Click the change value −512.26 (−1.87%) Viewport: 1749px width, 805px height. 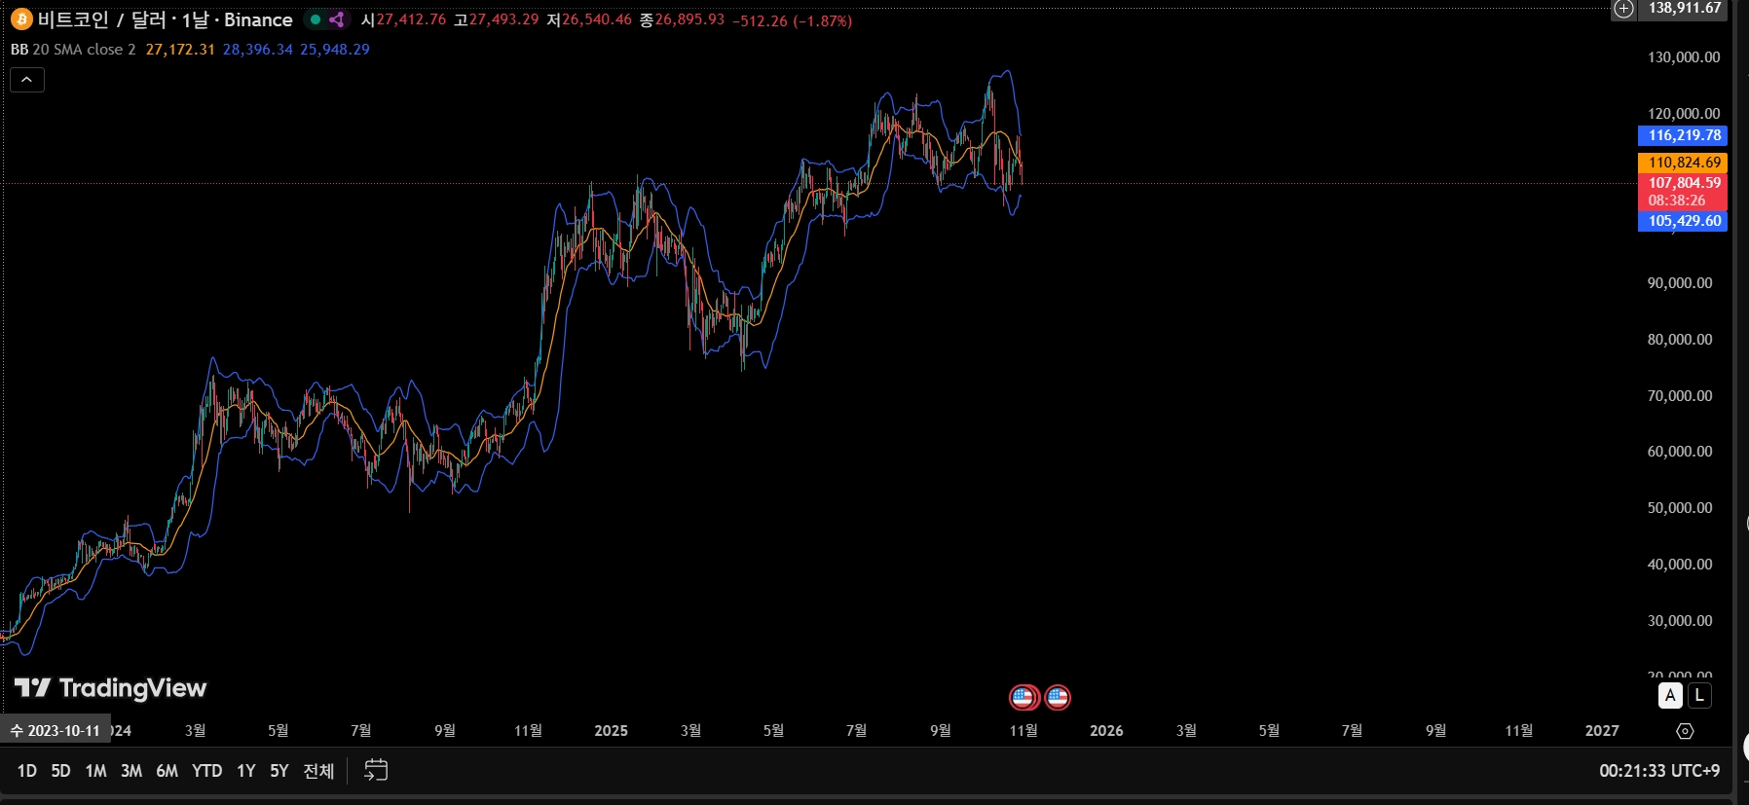coord(792,20)
